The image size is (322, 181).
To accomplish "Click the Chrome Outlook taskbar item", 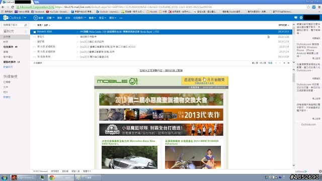I will click(x=61, y=177).
